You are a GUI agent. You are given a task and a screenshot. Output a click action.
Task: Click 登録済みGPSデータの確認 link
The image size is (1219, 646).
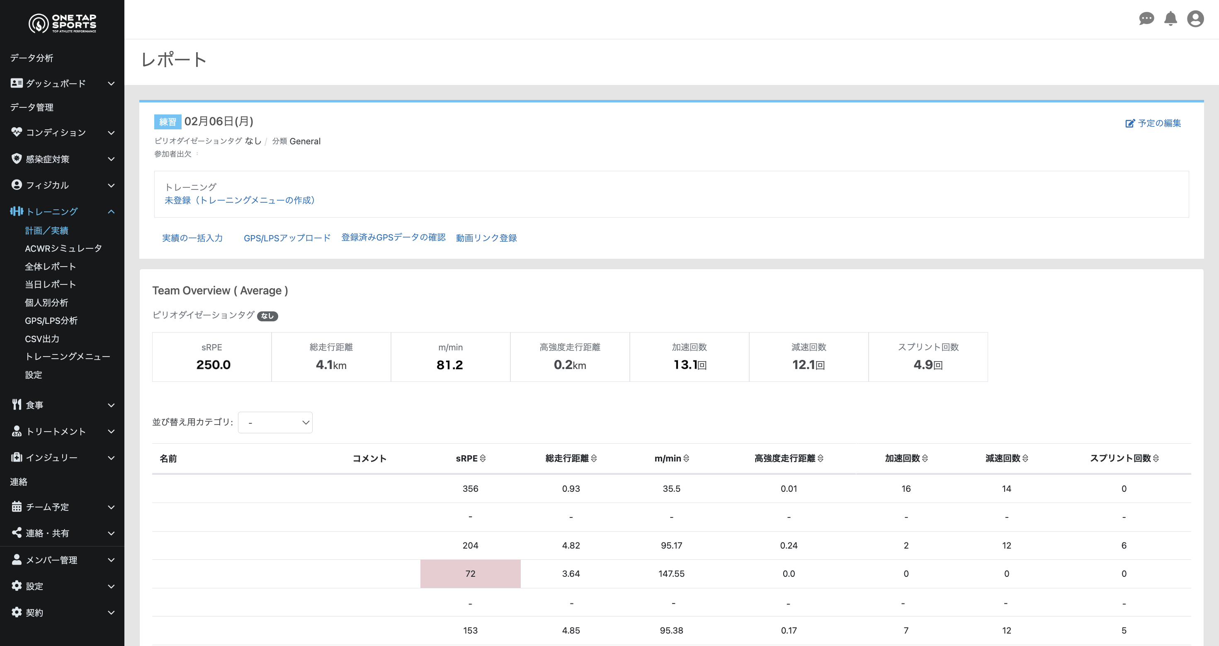point(393,238)
